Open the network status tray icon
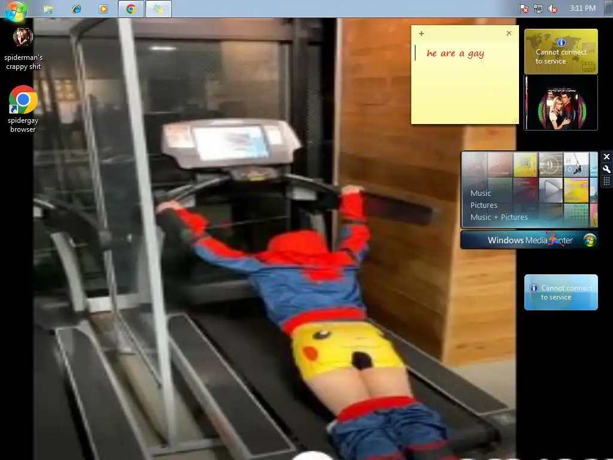Viewport: 613px width, 460px height. pyautogui.click(x=538, y=8)
